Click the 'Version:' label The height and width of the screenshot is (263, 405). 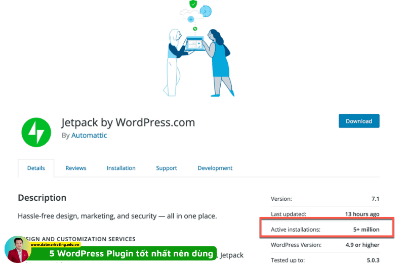[x=281, y=199]
